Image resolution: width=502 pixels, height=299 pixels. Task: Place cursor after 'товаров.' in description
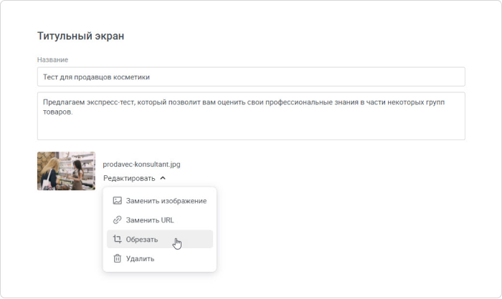pyautogui.click(x=74, y=112)
